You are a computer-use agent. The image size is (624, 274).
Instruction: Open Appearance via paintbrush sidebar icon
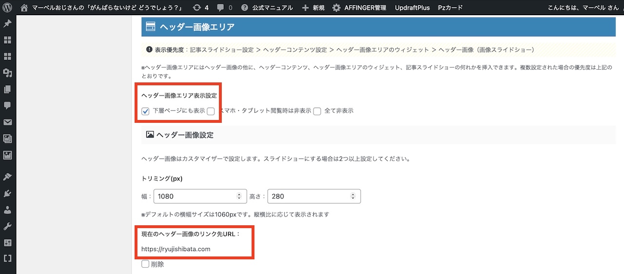[x=8, y=176]
